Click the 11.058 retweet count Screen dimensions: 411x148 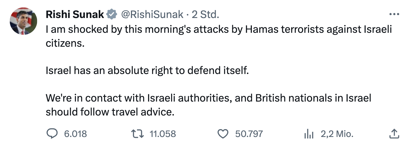[x=163, y=134]
